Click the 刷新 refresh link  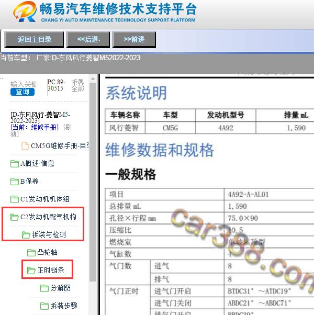coord(68,127)
